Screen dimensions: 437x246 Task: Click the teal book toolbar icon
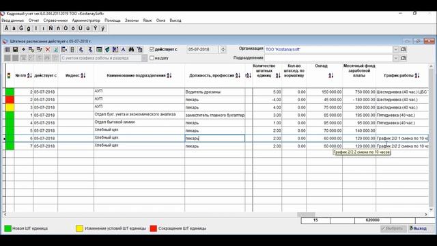tap(107, 50)
